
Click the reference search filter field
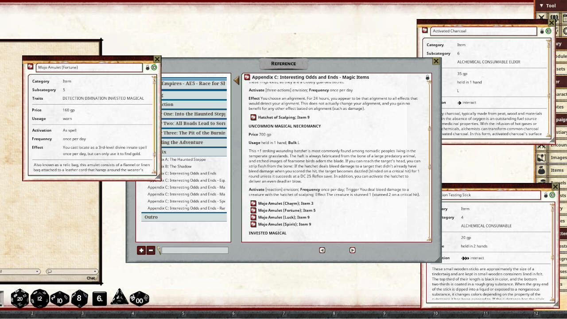[x=194, y=250]
